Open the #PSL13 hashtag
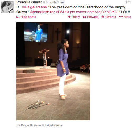This screenshot has height=128, width=132. coord(62,12)
